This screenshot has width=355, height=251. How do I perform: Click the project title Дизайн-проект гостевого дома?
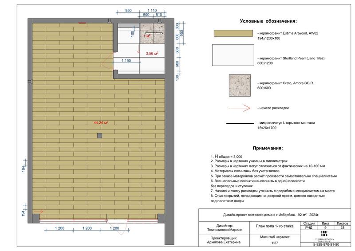point(271,215)
